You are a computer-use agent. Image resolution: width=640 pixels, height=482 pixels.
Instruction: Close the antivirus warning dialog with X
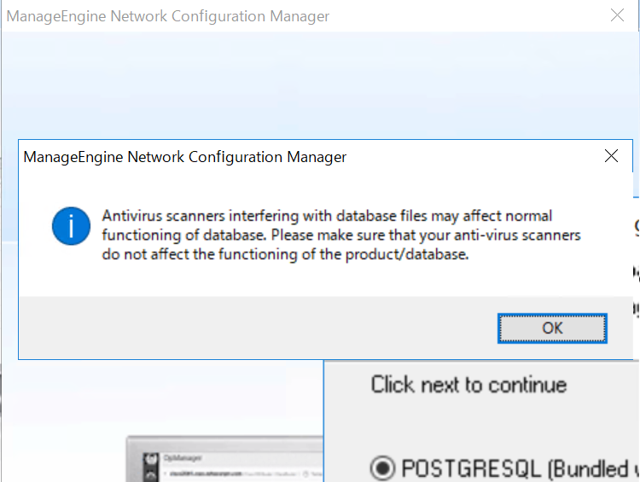click(x=611, y=156)
